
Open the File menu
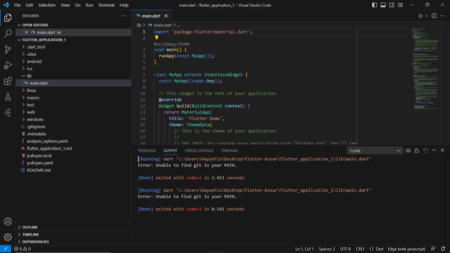click(x=17, y=5)
